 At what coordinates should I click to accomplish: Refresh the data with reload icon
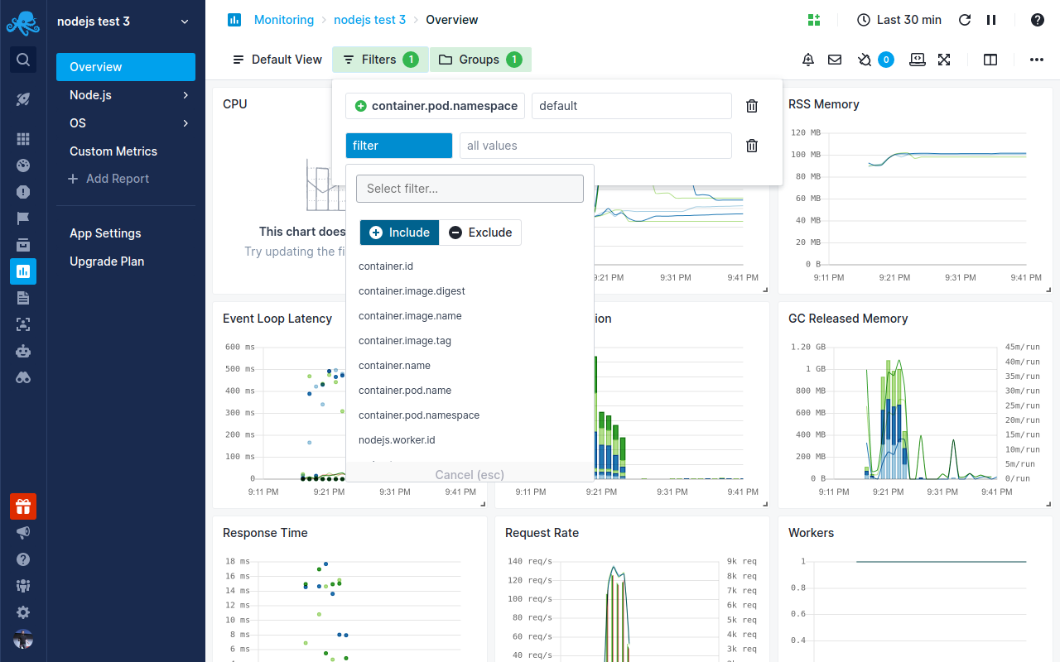coord(965,20)
